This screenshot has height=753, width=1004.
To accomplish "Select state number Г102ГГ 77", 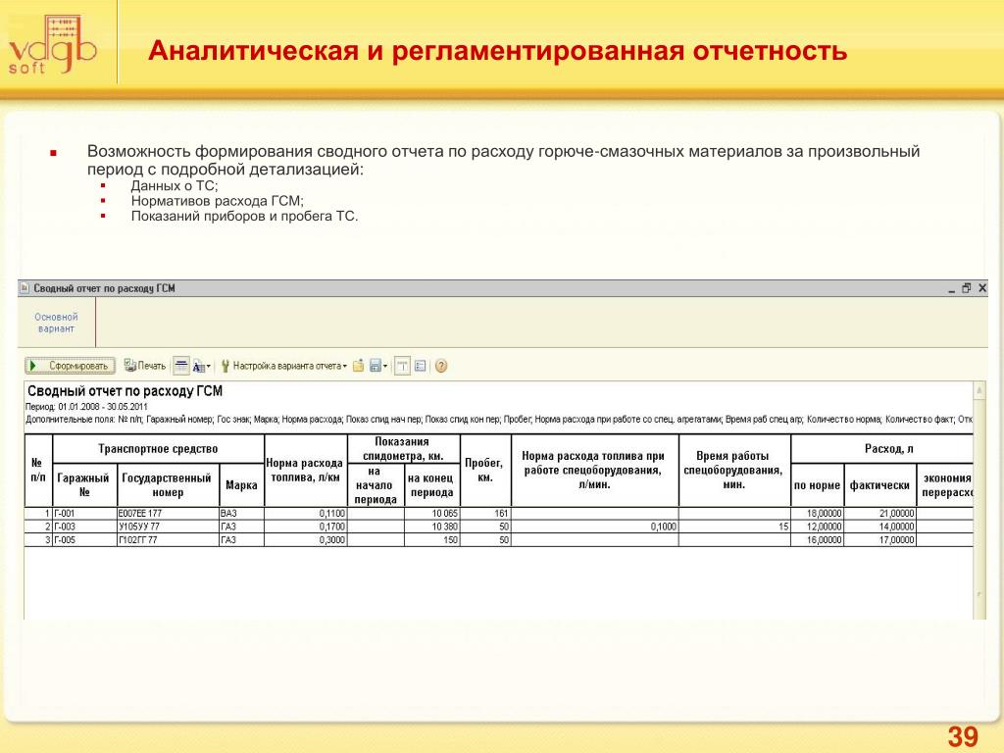I will pyautogui.click(x=168, y=540).
